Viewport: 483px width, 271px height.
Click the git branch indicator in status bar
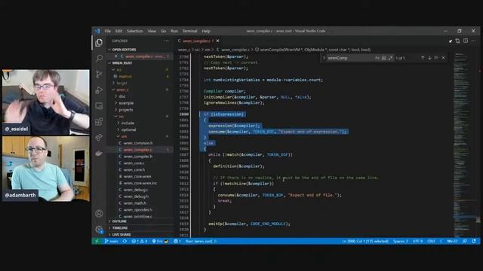(111, 241)
